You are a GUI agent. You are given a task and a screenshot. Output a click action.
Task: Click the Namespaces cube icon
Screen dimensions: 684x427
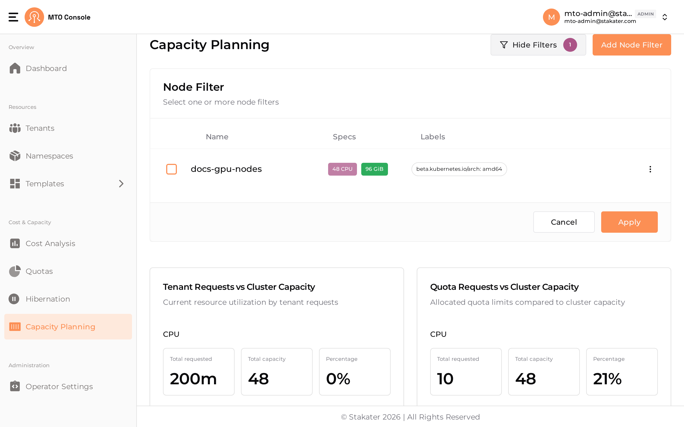[x=15, y=156]
